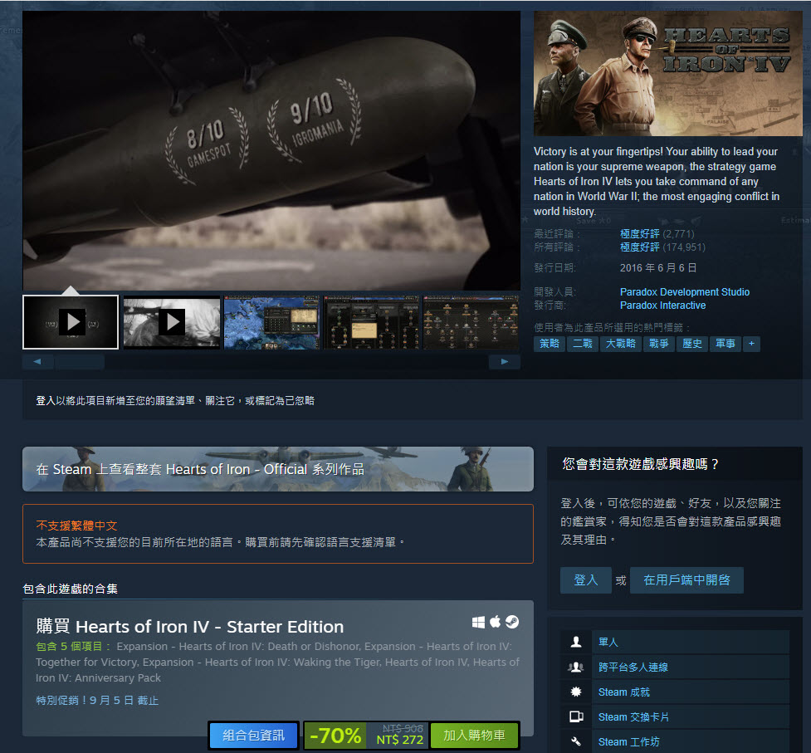Click 在用戶端中開啟 button
This screenshot has height=753, width=811.
coord(686,580)
